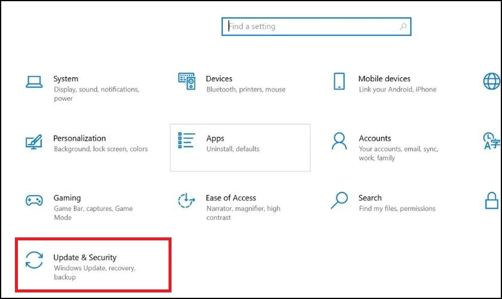Open the Devices settings title
The height and width of the screenshot is (299, 502).
tap(219, 79)
